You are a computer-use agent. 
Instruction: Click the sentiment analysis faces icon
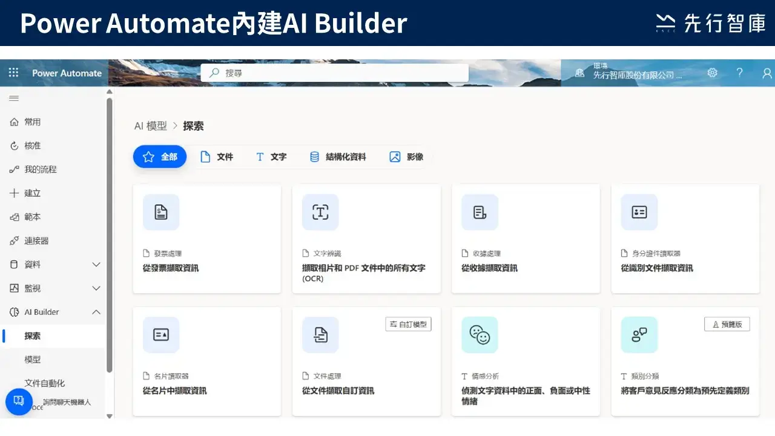click(x=480, y=335)
